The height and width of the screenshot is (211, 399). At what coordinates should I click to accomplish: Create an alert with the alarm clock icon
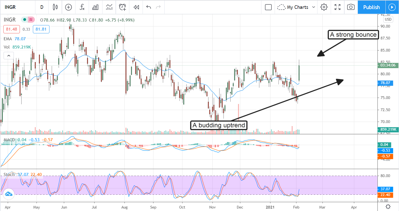click(122, 7)
